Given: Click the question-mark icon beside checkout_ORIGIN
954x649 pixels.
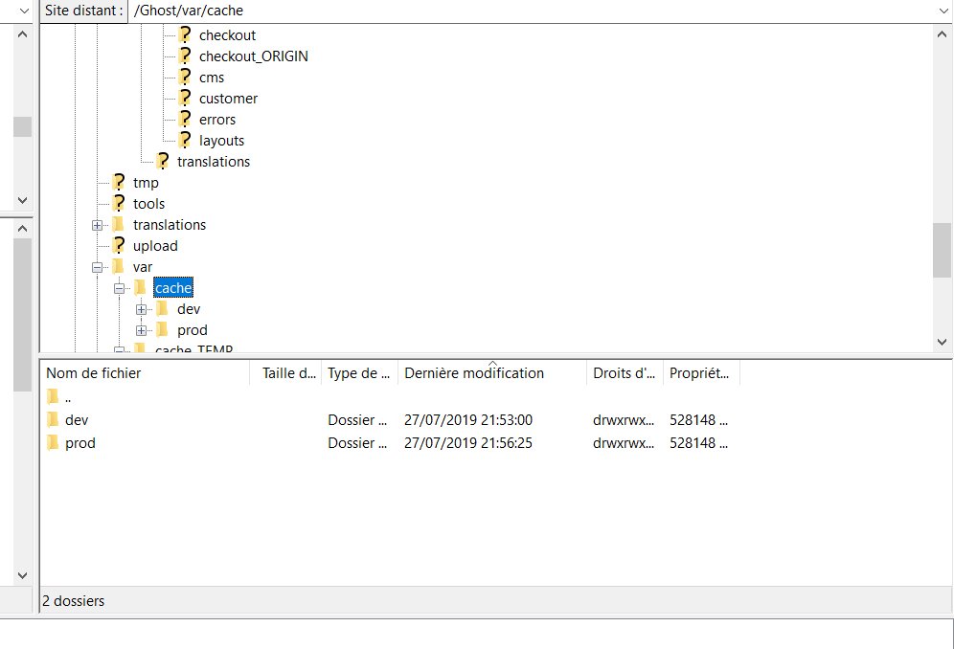Looking at the screenshot, I should pyautogui.click(x=185, y=56).
